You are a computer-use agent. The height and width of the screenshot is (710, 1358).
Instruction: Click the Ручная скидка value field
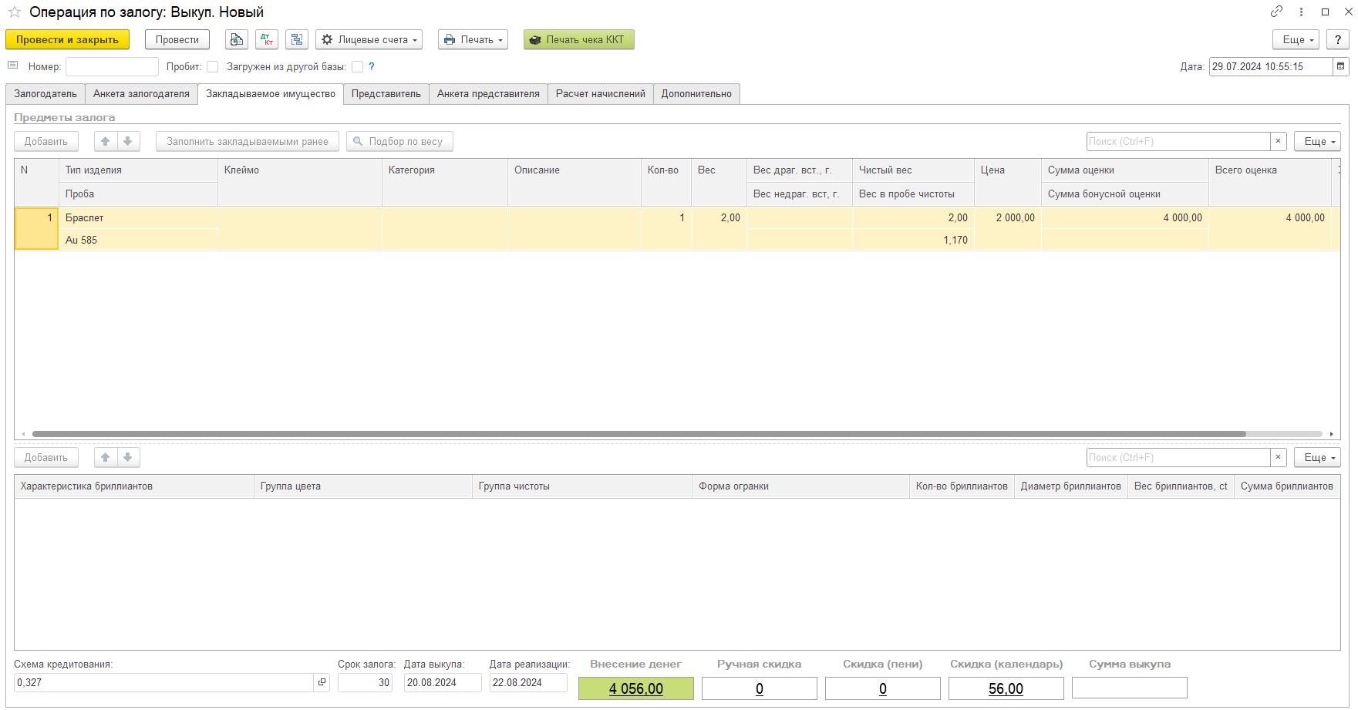760,688
